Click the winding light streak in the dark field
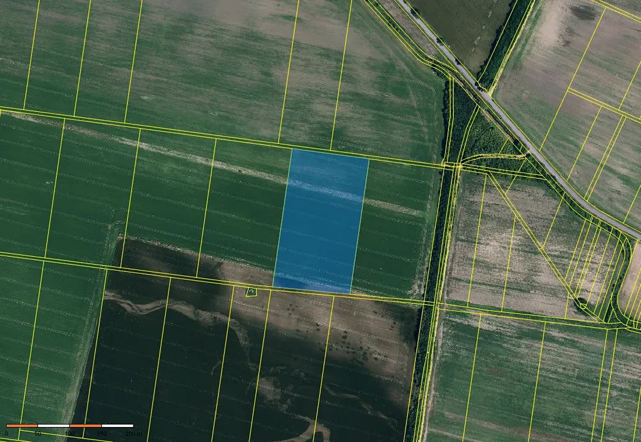This screenshot has height=442, width=641. click(156, 306)
